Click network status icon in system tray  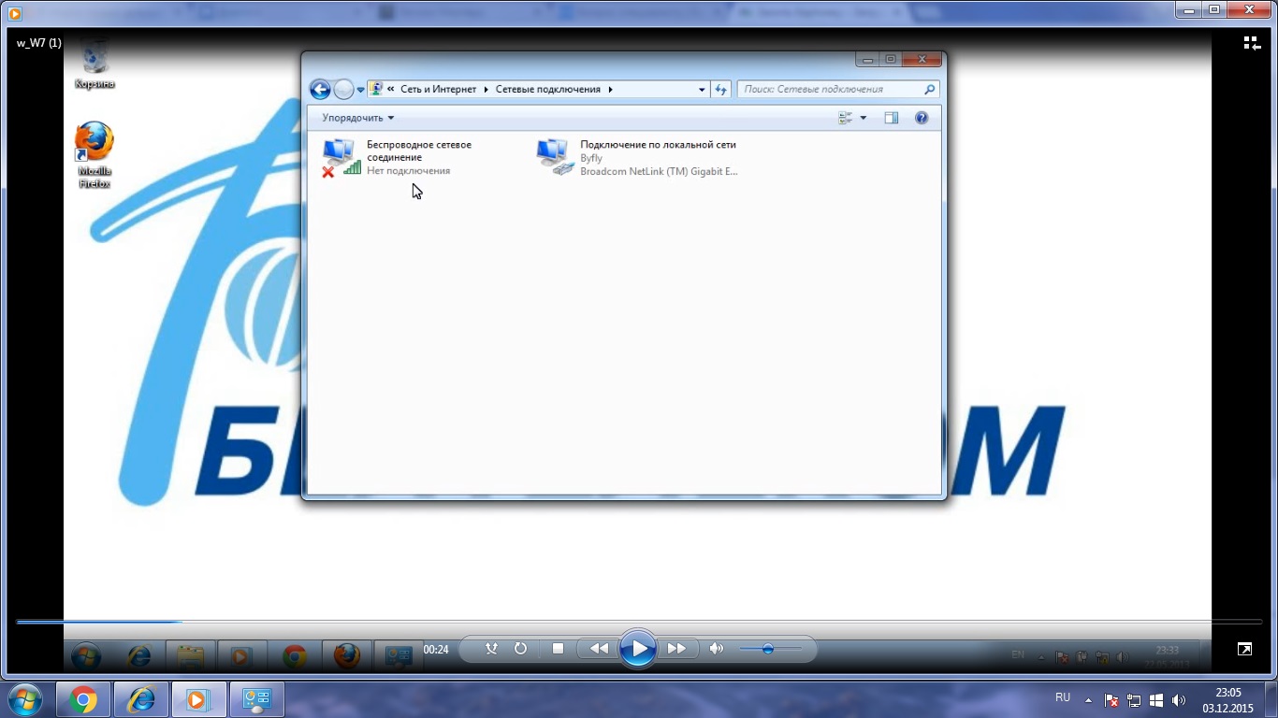coord(1134,699)
